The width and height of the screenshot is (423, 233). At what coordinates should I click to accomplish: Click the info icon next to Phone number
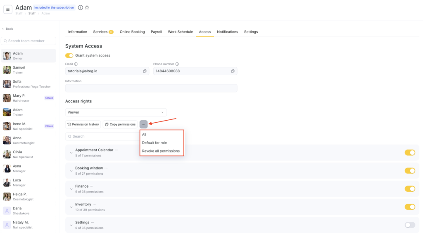[177, 64]
